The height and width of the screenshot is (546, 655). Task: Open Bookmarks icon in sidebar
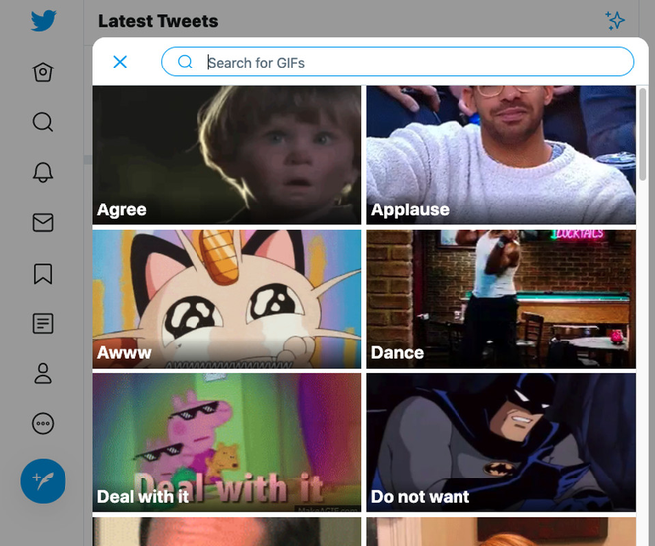pyautogui.click(x=43, y=273)
